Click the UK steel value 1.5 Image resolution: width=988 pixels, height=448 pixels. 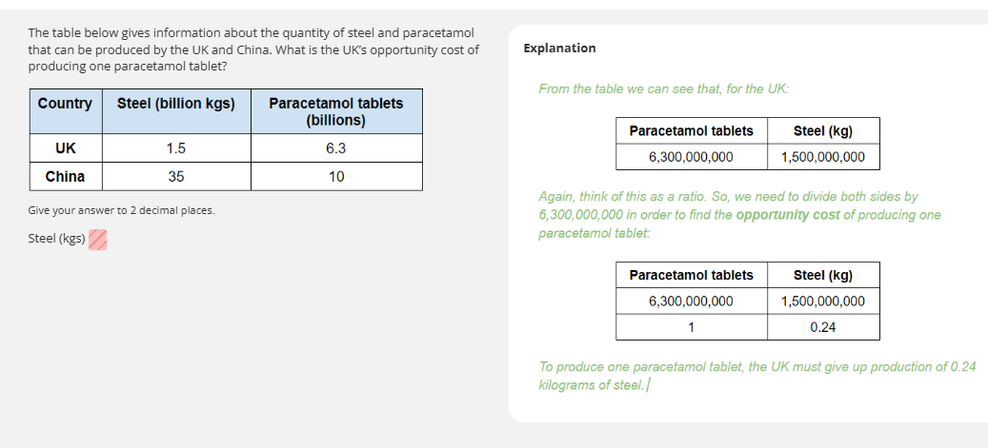point(176,148)
